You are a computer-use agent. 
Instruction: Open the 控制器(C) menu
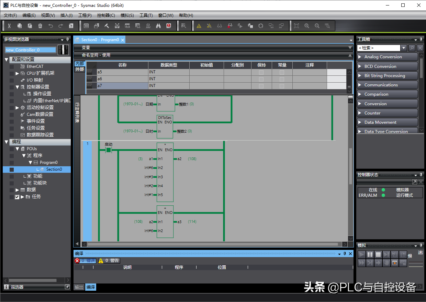point(106,15)
